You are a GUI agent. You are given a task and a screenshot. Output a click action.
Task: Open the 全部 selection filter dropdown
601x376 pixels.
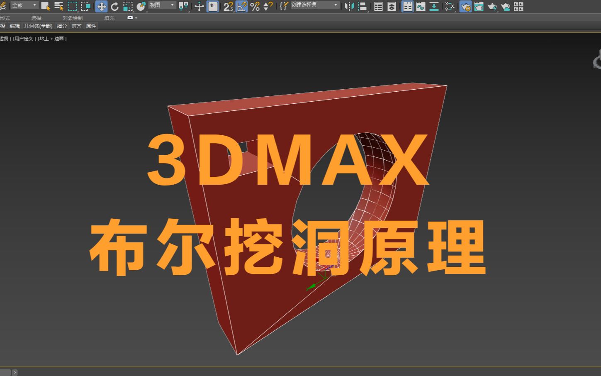pos(24,5)
